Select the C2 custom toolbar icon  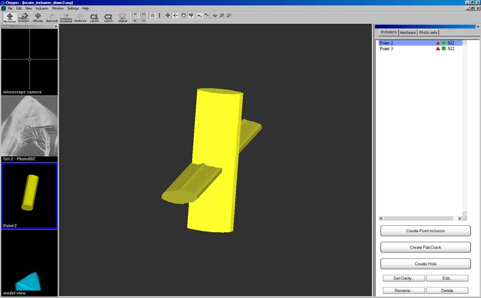(108, 17)
